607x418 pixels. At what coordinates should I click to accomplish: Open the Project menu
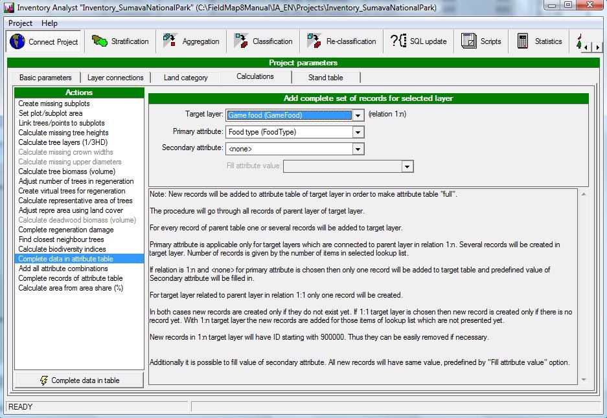coord(21,23)
